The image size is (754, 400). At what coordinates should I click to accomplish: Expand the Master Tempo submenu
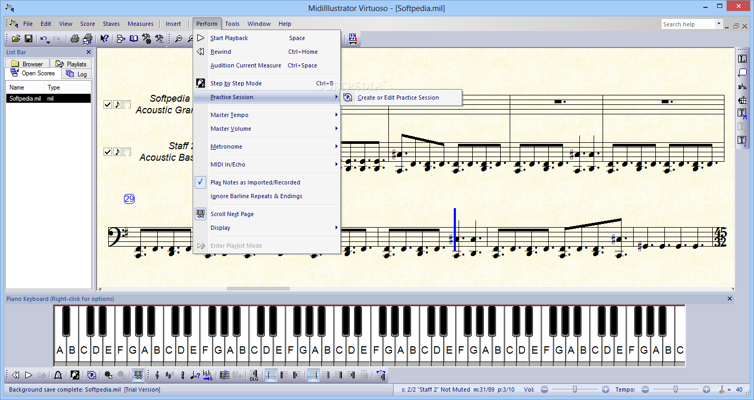(266, 115)
